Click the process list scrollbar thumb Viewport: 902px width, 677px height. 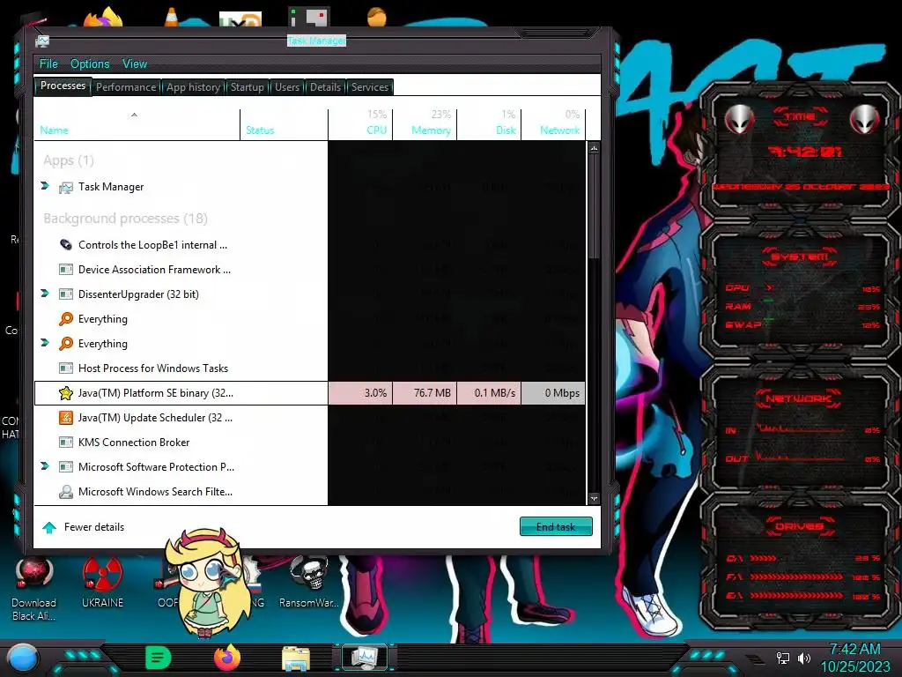pos(594,207)
